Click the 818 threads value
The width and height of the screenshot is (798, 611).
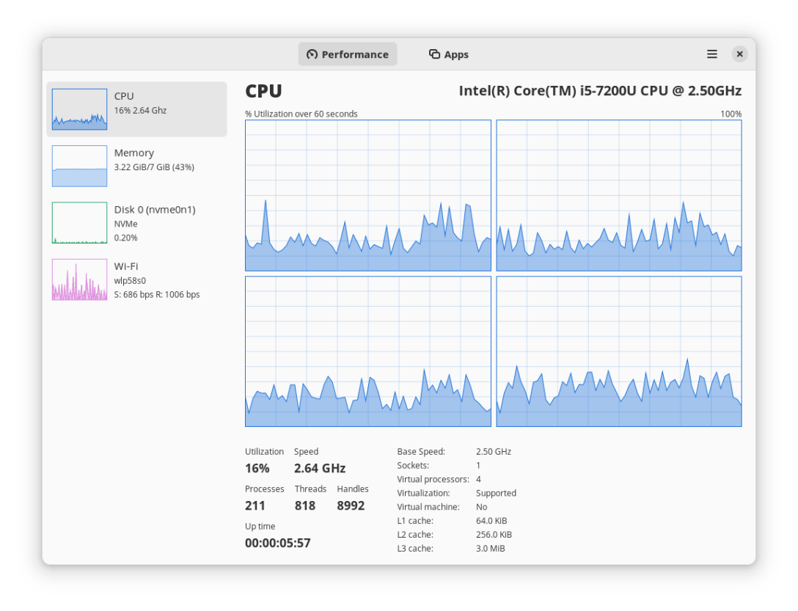click(305, 505)
